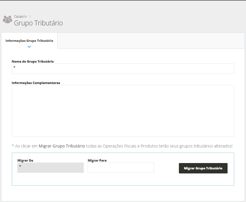Click the breadcrumb arrow next to Cadastro
Screen dimensions: 246x202
30,16
